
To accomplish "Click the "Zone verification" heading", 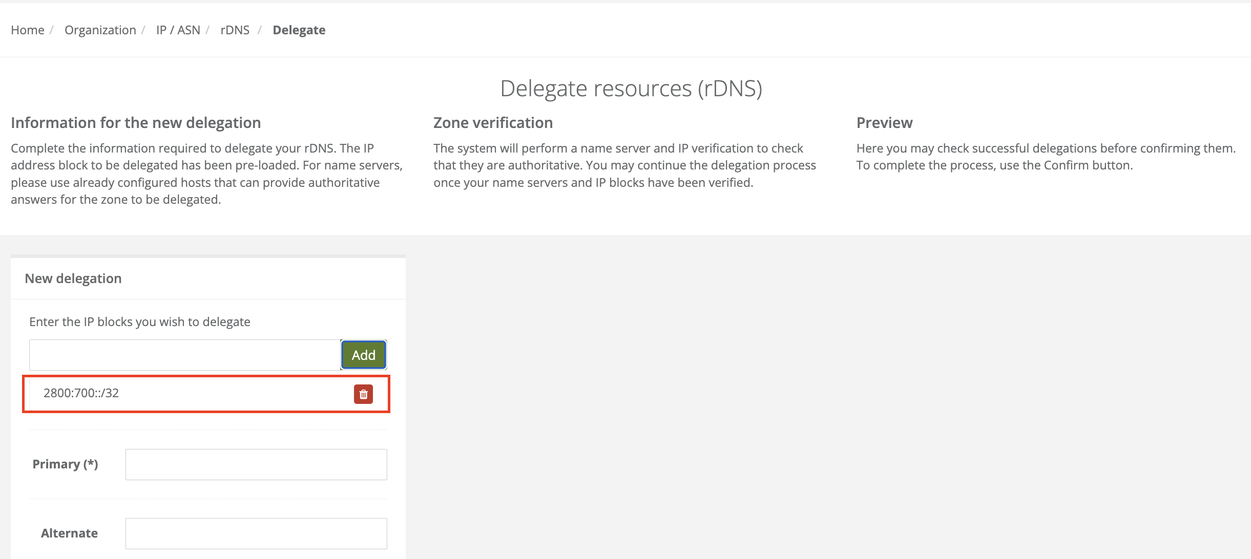I will tap(493, 123).
